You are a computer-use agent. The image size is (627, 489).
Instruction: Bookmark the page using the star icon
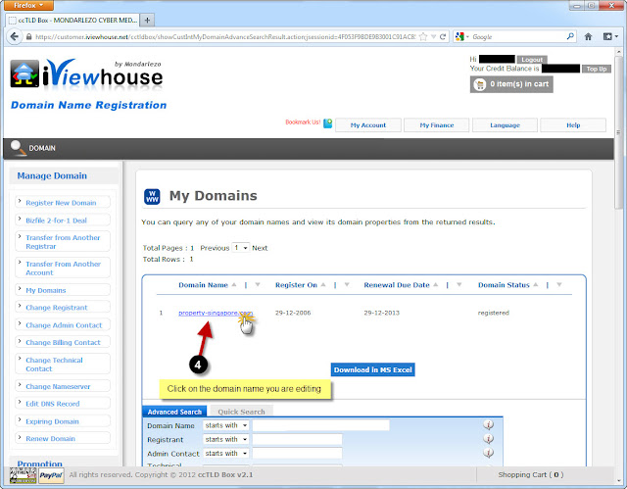pyautogui.click(x=423, y=37)
